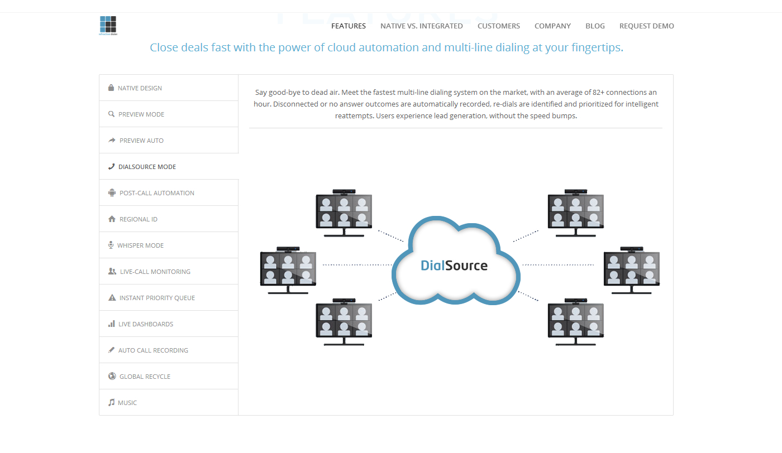
Task: Open the Native vs. Integrated page
Action: (x=422, y=26)
